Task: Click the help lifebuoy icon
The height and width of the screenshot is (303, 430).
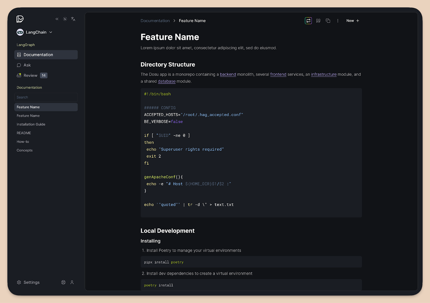Action: 63,282
